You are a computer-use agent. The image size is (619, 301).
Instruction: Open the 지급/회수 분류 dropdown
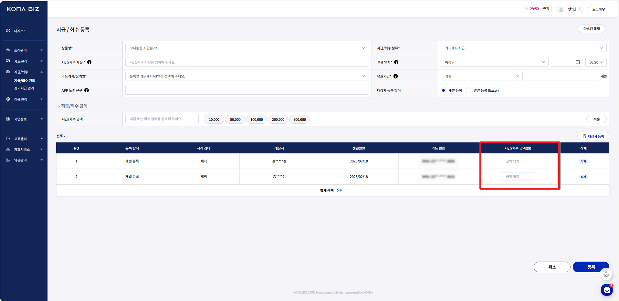point(524,48)
